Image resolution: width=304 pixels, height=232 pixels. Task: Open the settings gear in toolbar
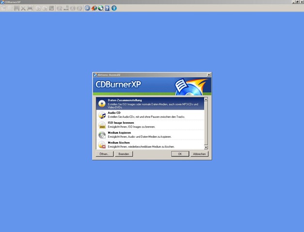[x=87, y=8]
